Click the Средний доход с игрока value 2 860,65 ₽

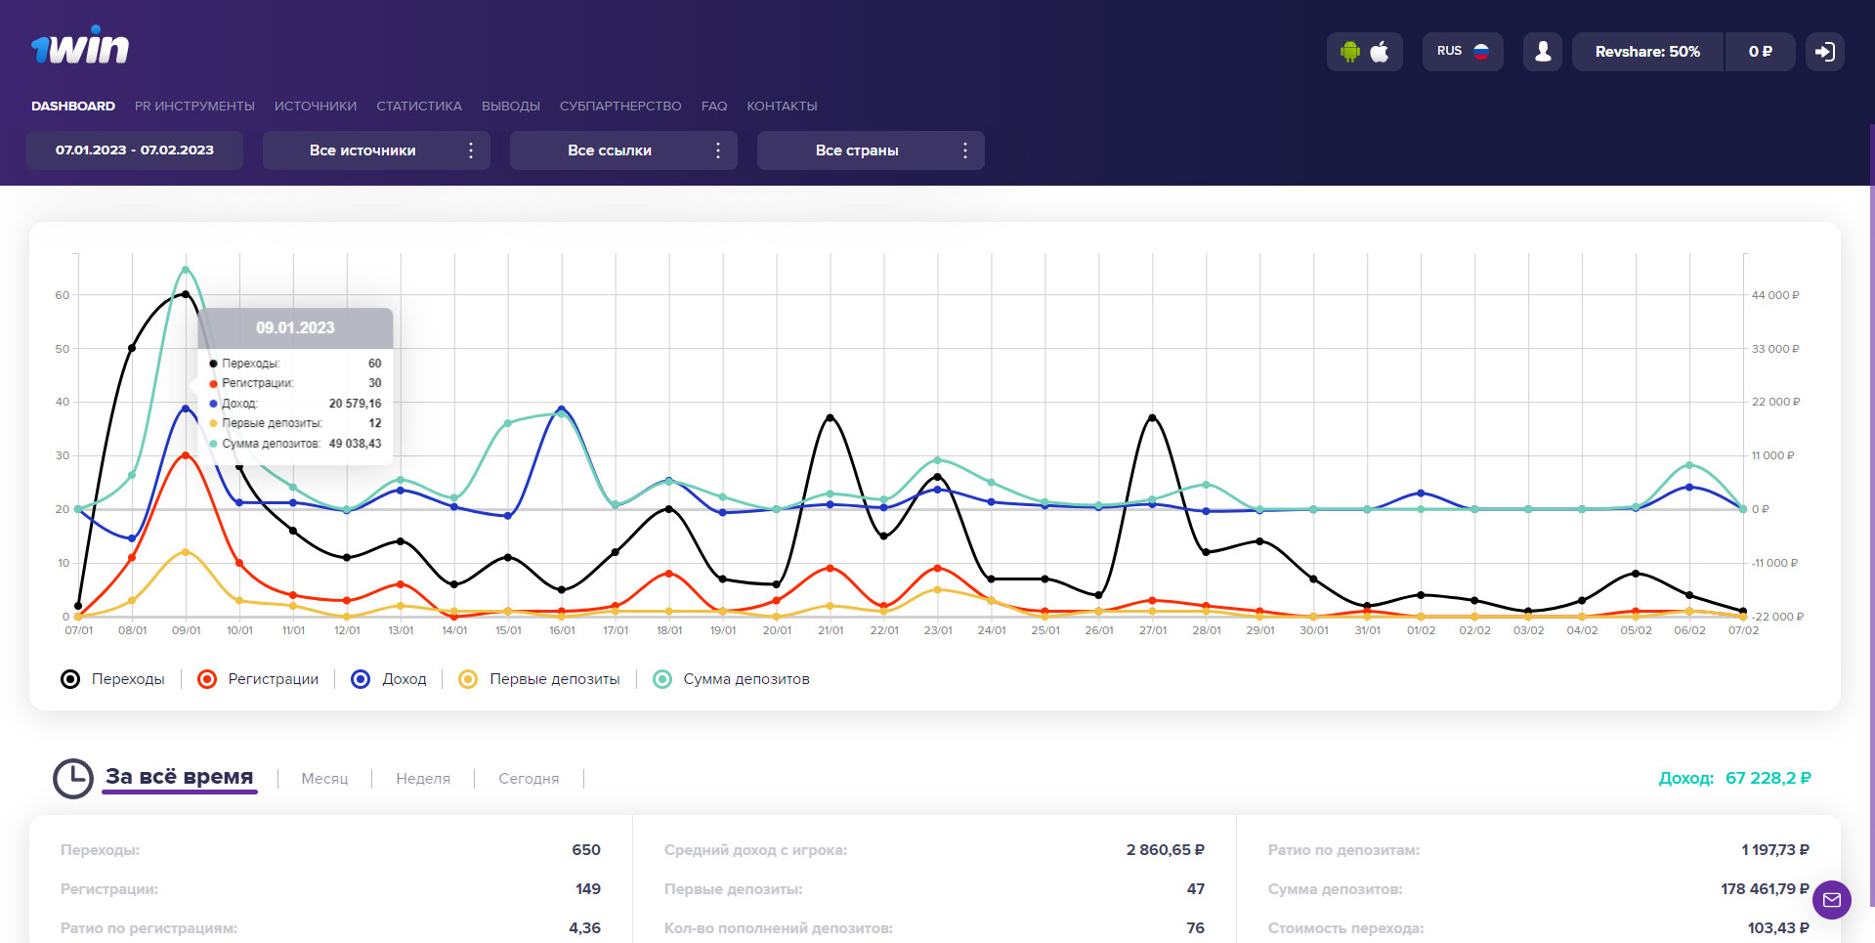pos(1166,850)
